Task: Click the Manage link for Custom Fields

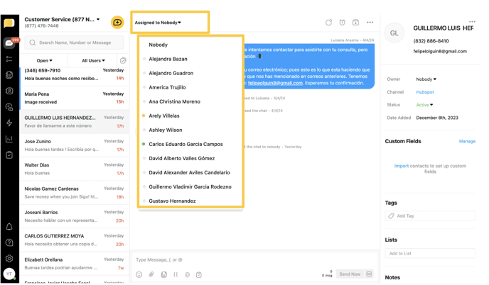Action: pos(467,141)
